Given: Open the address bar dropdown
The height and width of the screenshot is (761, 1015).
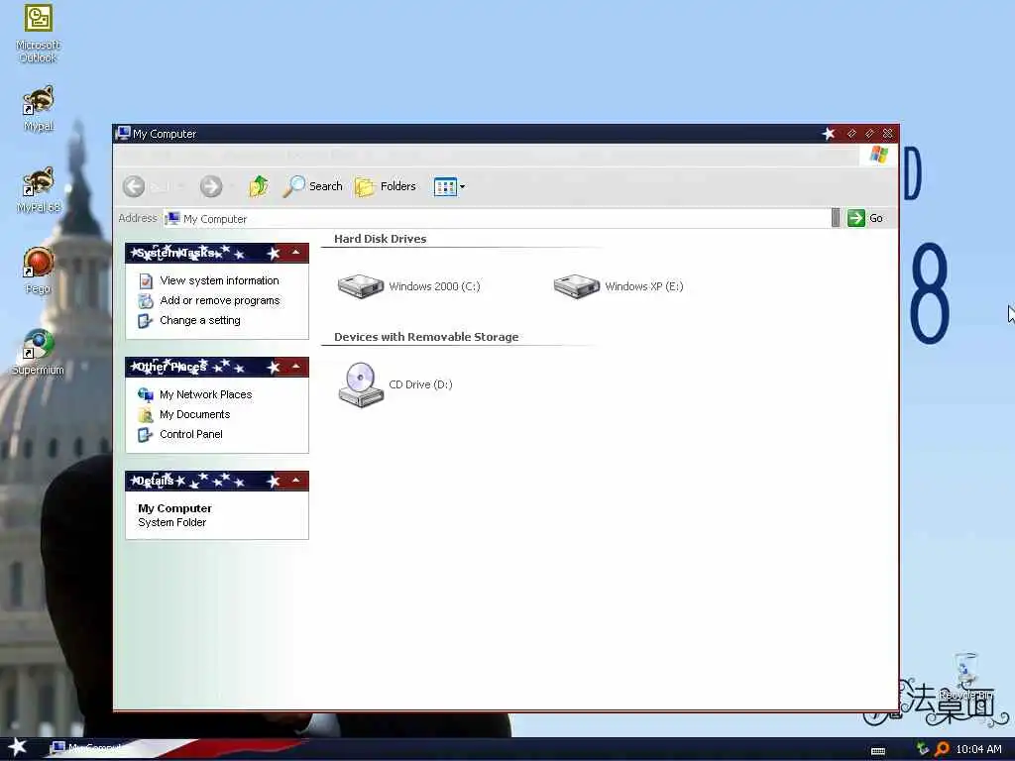Looking at the screenshot, I should 836,218.
